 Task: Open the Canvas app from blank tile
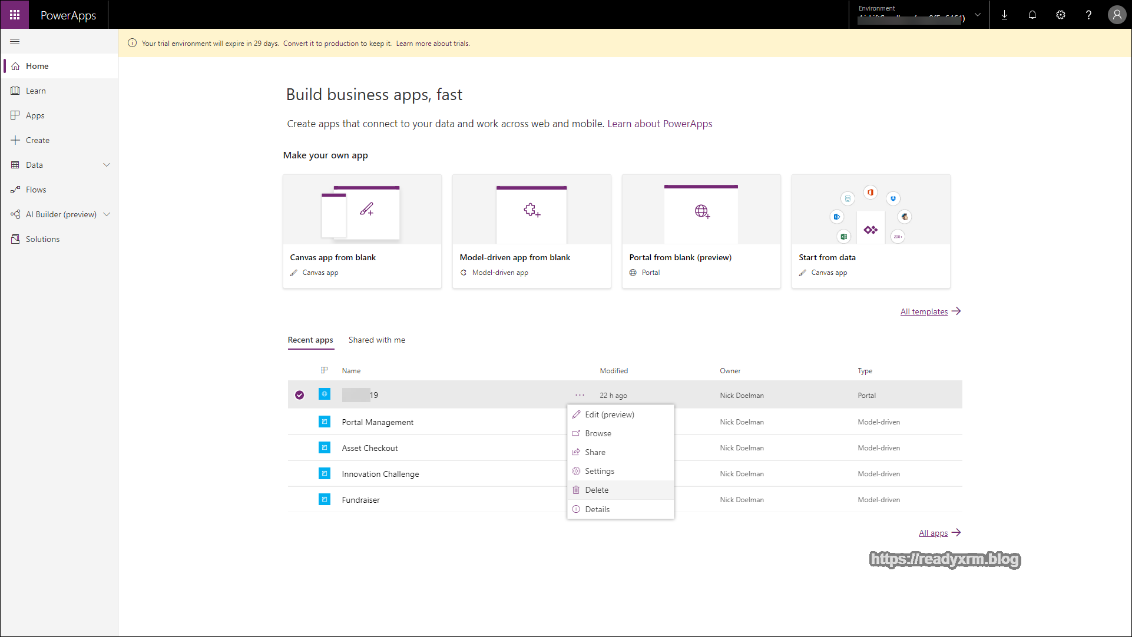(x=362, y=231)
